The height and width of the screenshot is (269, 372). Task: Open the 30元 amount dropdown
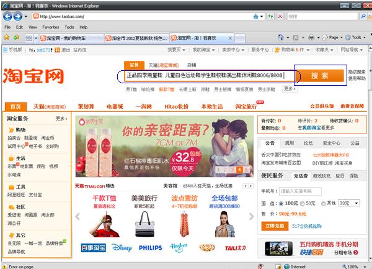(x=348, y=203)
